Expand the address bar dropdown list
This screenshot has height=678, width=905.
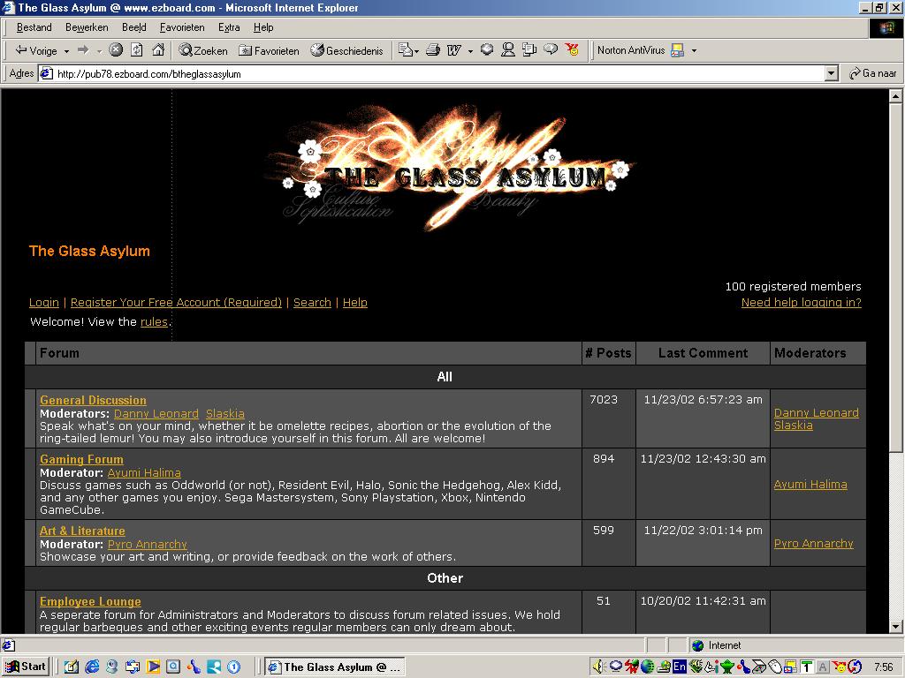point(831,74)
